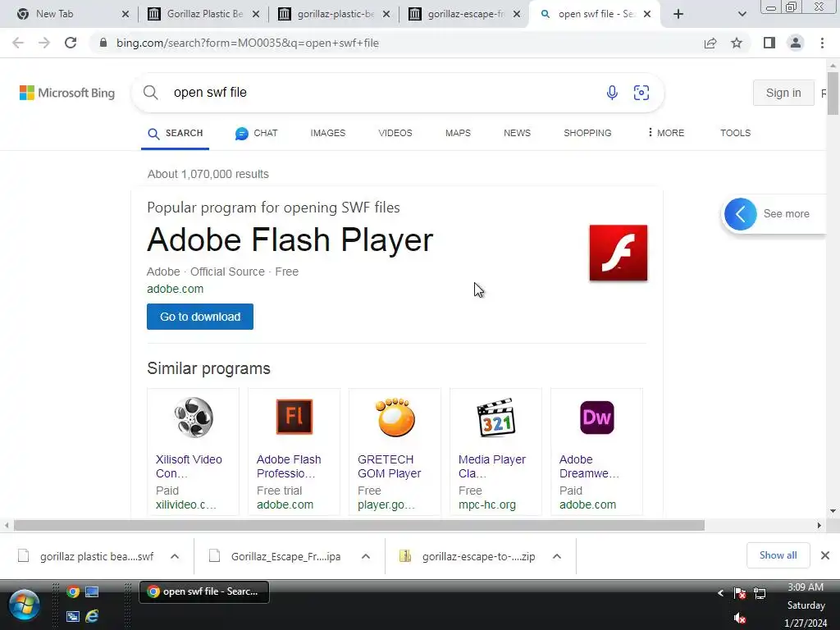The height and width of the screenshot is (630, 840).
Task: Click the vertical scrollbar down arrow
Action: (833, 511)
